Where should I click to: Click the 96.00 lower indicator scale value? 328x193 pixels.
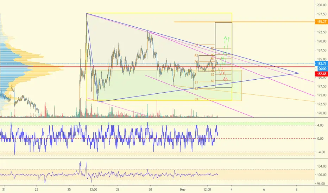(x=322, y=184)
